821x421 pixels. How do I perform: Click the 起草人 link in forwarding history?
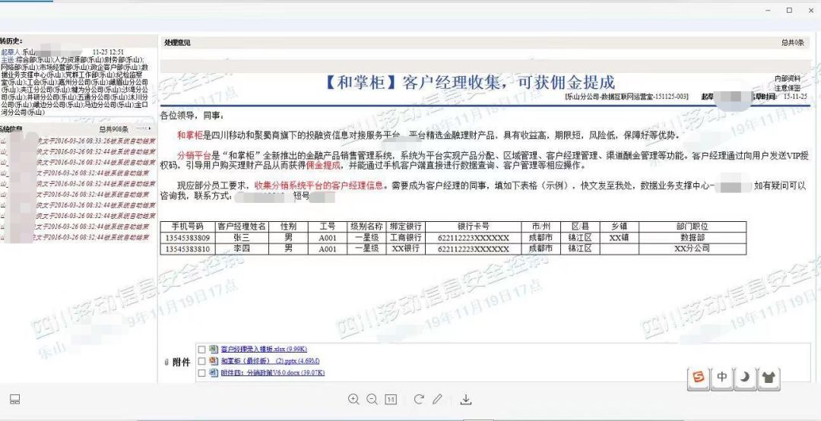point(9,52)
